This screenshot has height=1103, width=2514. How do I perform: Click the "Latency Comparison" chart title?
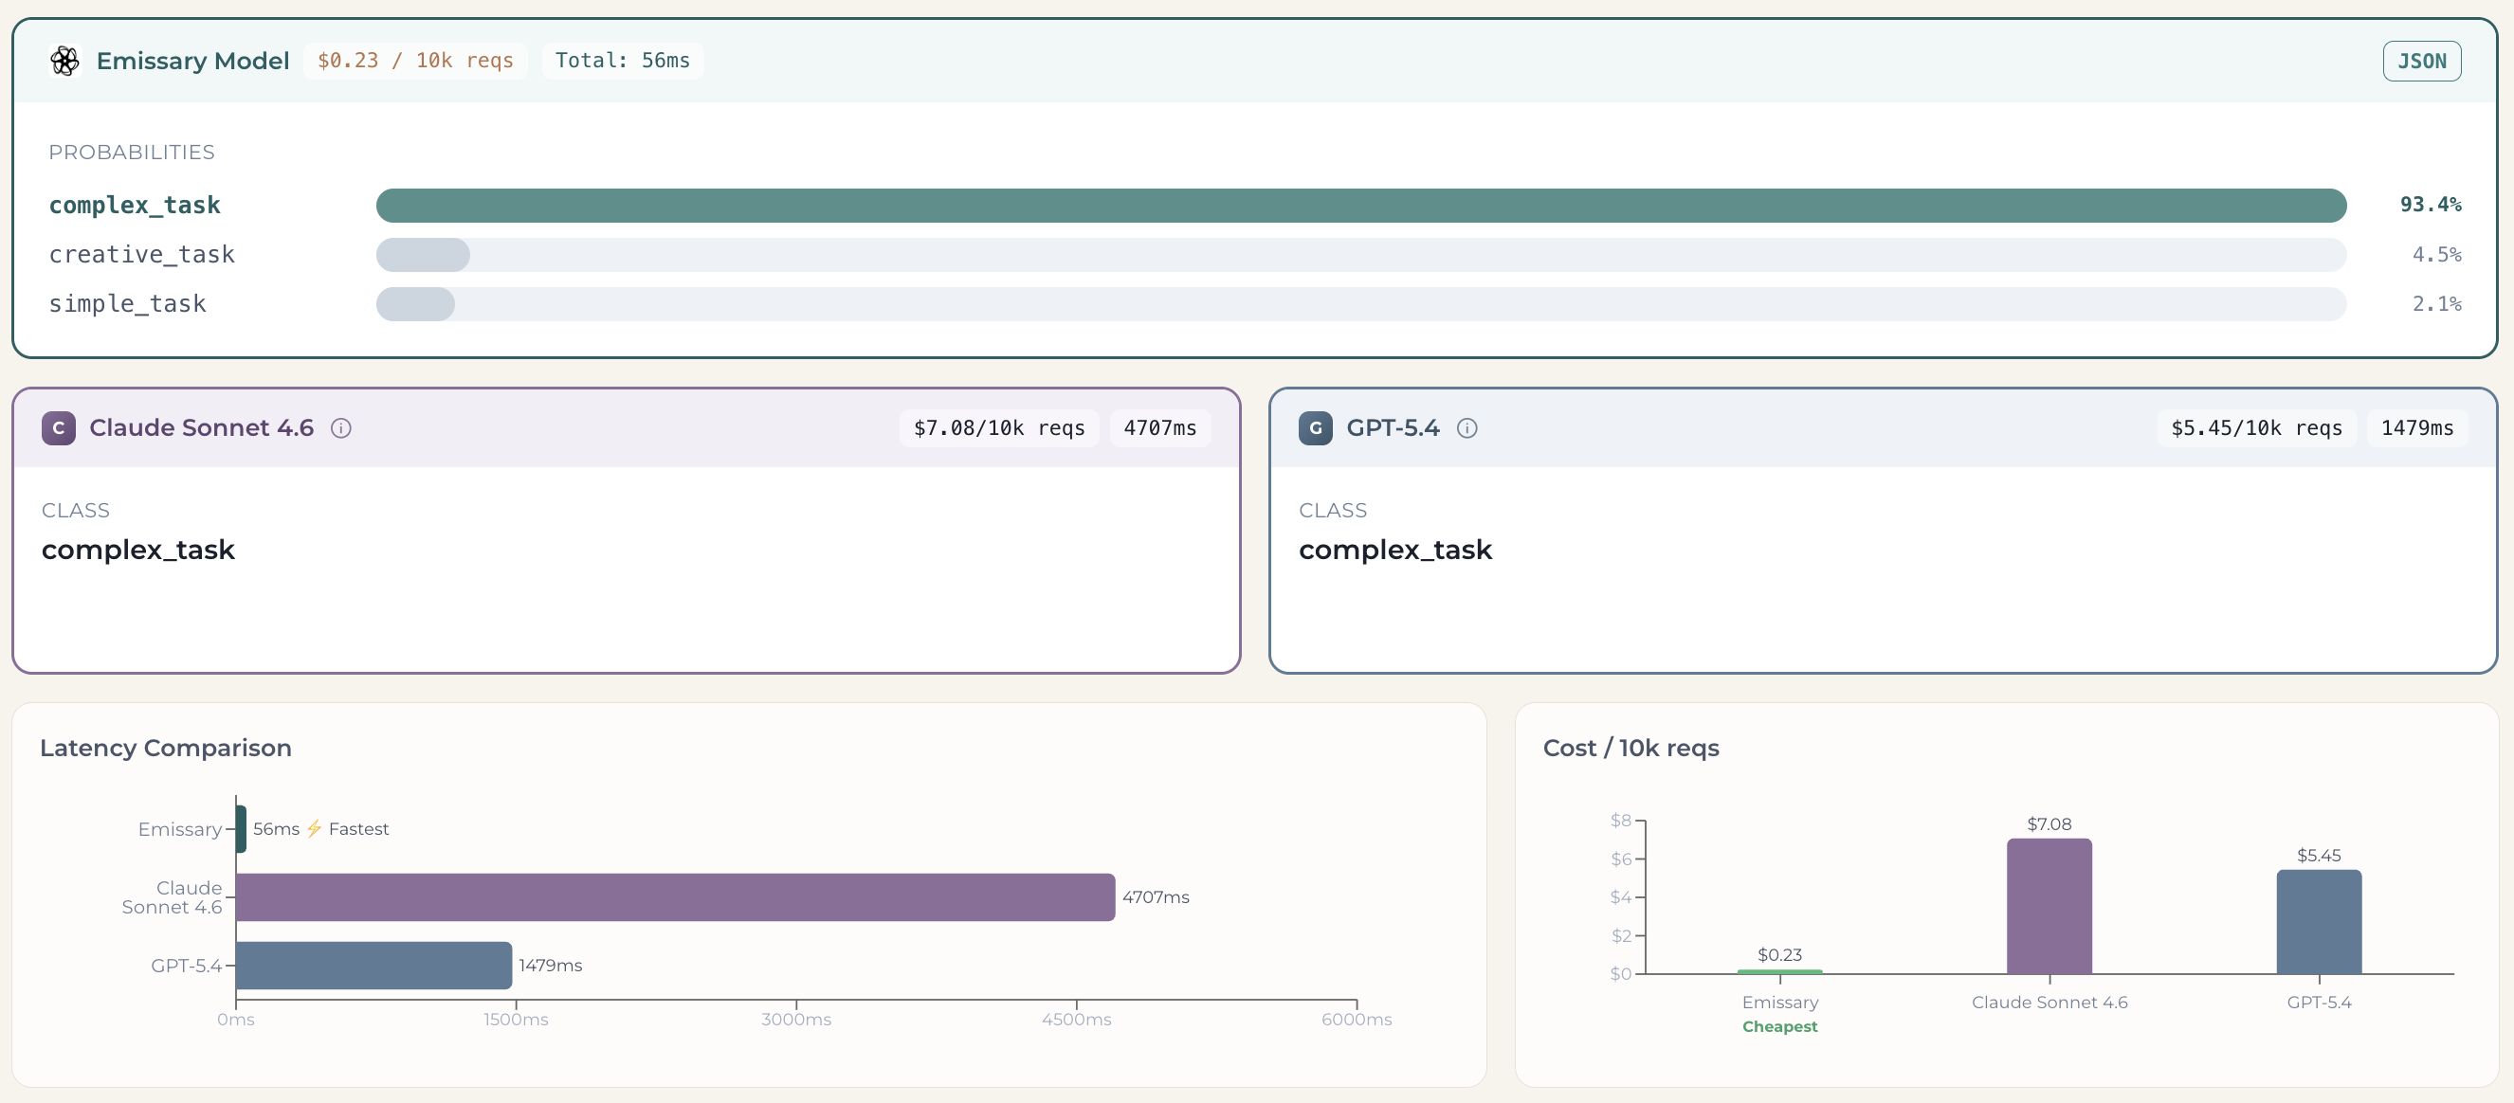coord(166,748)
